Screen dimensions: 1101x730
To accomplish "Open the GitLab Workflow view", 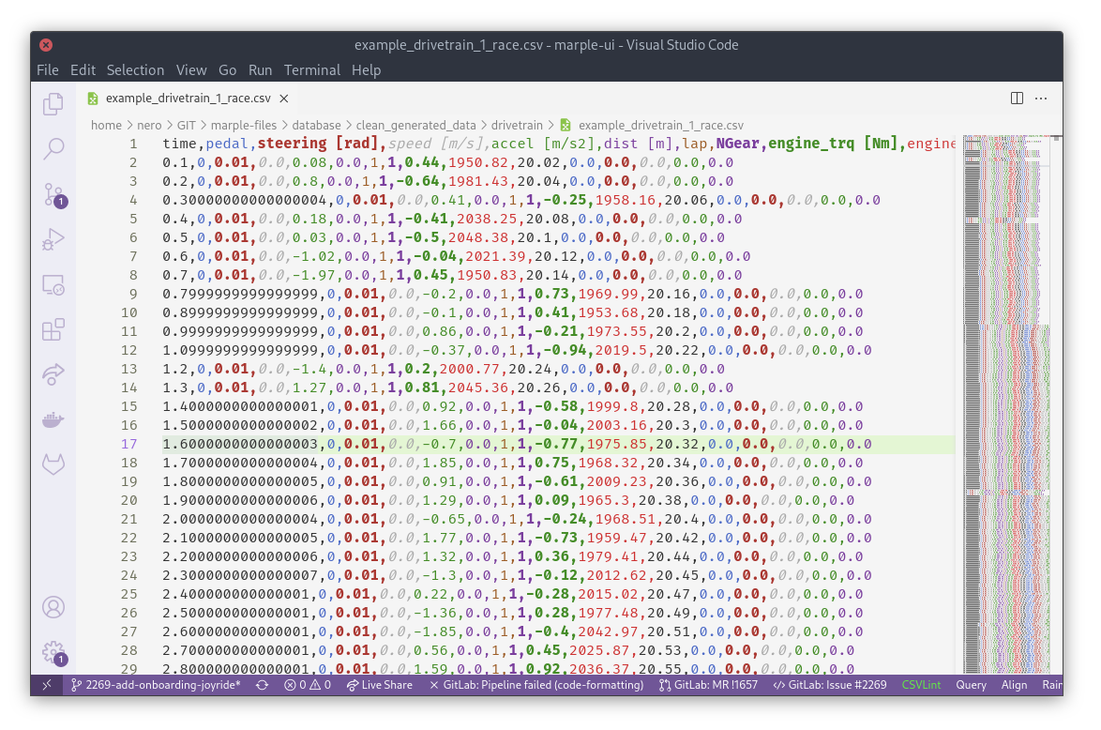I will 53,464.
